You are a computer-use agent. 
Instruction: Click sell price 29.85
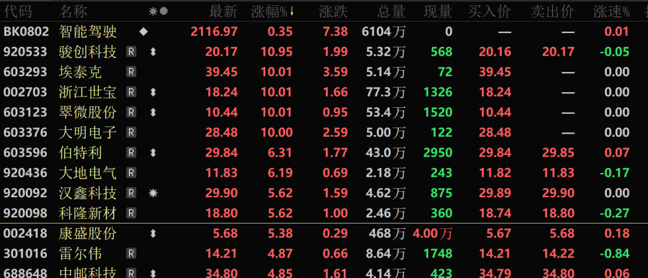pos(558,153)
